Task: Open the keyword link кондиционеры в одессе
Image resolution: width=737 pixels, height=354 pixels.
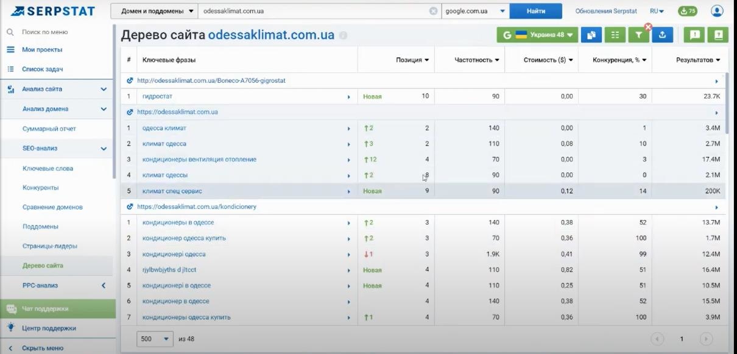Action: (178, 223)
